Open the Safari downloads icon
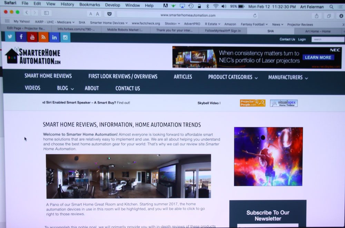 tap(341, 16)
